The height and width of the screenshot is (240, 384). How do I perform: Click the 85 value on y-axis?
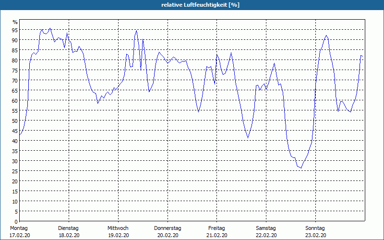(15, 50)
